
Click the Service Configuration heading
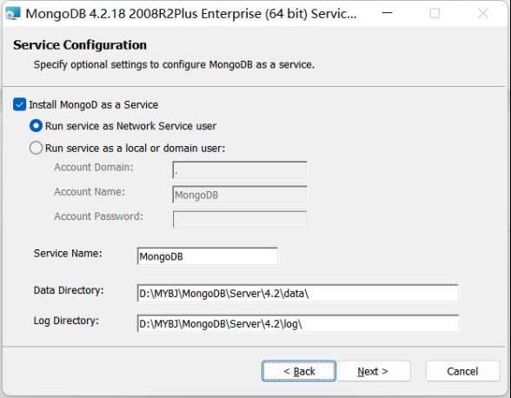point(80,45)
